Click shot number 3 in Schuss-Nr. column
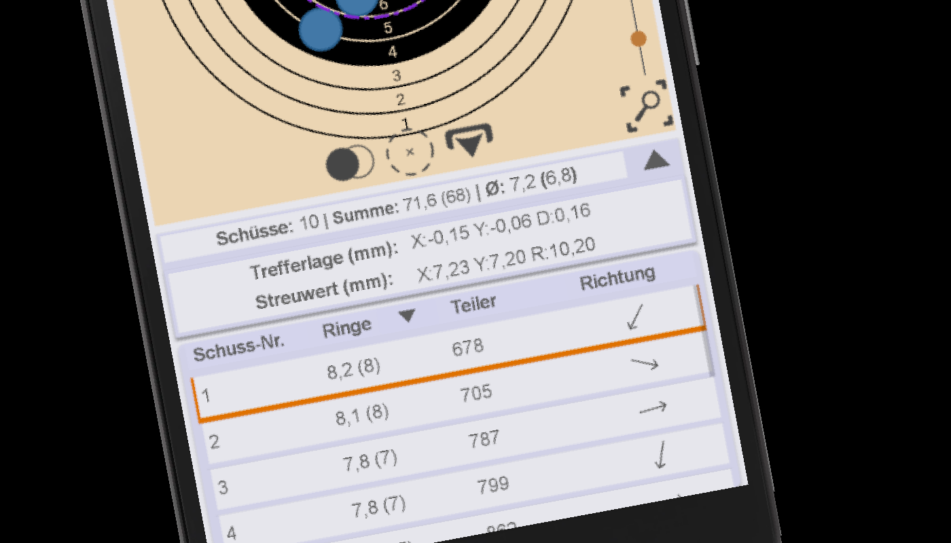 coord(223,488)
